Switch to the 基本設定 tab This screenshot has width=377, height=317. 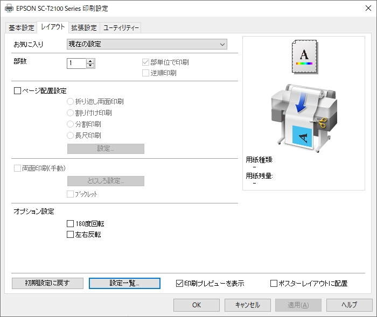click(x=22, y=27)
